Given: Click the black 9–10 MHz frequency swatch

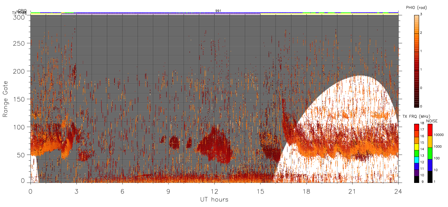Looking at the screenshot, I should point(416,179).
